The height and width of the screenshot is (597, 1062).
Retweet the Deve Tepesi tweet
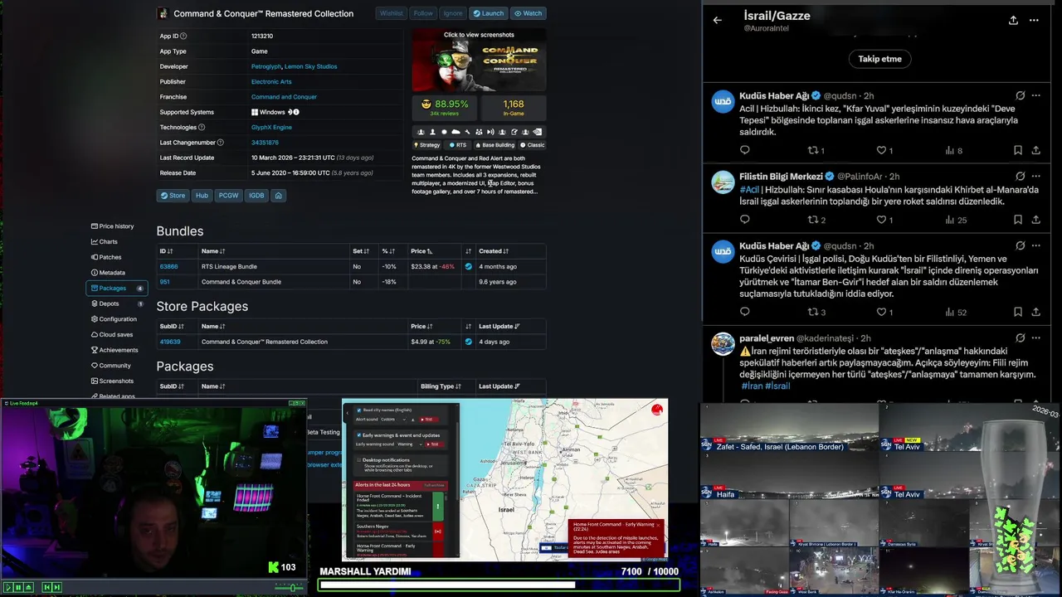click(x=816, y=150)
